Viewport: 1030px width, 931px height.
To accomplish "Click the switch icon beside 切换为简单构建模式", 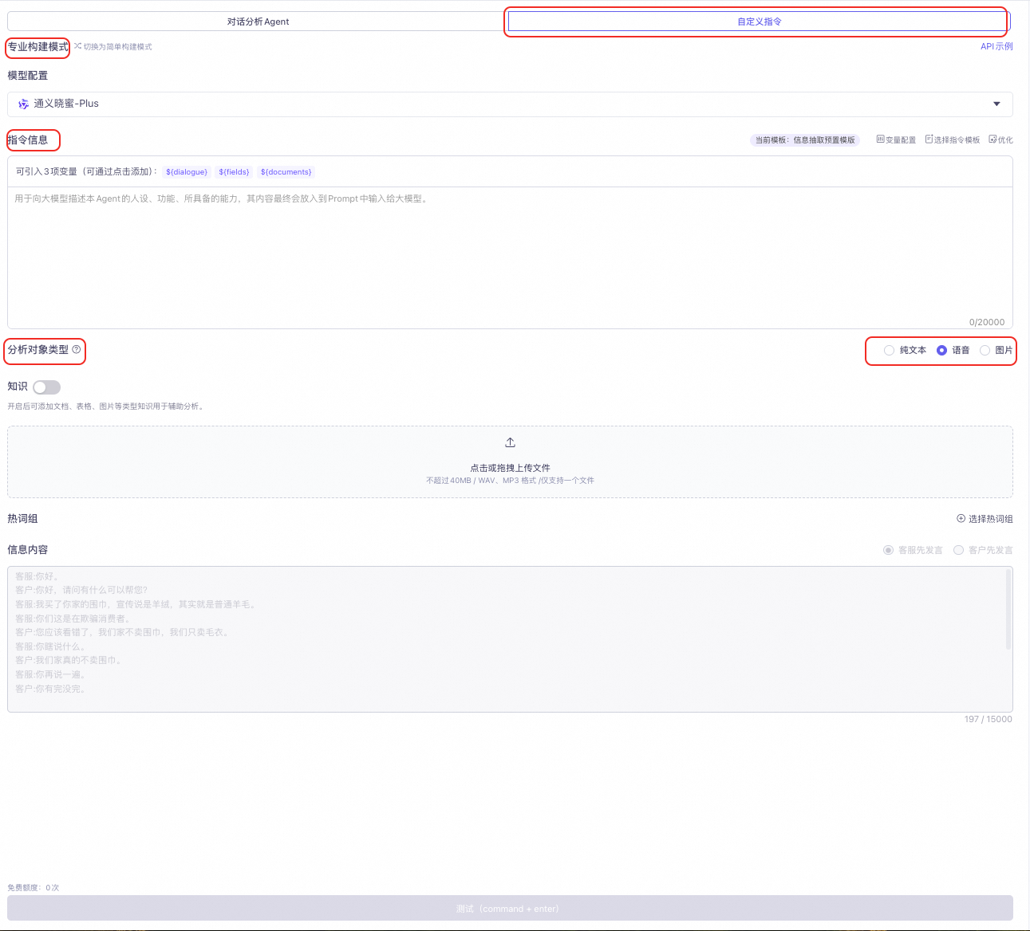I will coord(78,46).
